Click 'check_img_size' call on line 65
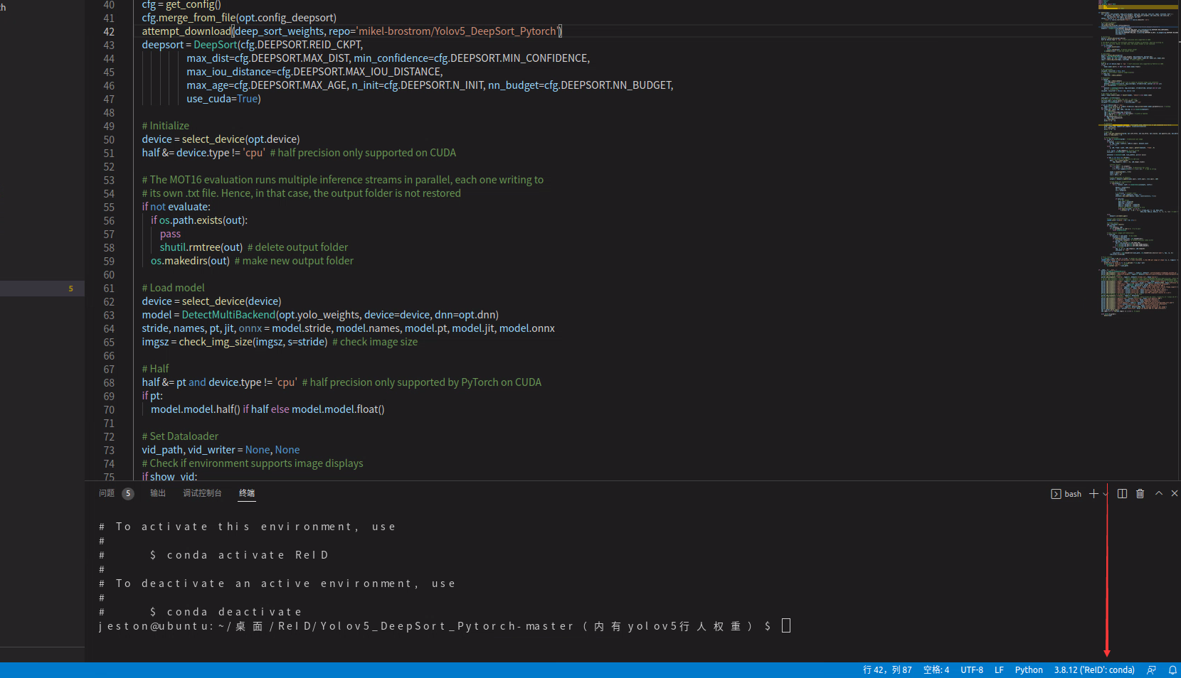The height and width of the screenshot is (678, 1181). pyautogui.click(x=216, y=342)
